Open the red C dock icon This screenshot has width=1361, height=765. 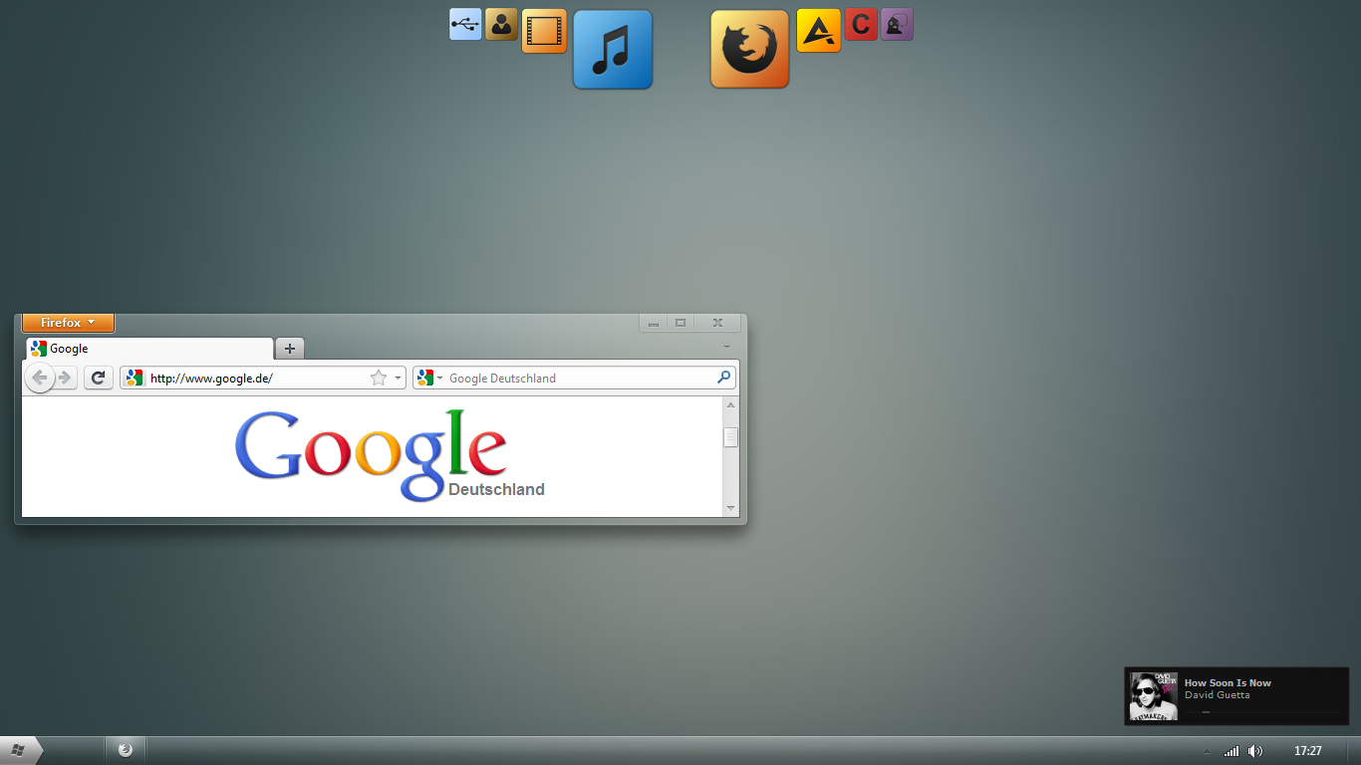coord(861,24)
